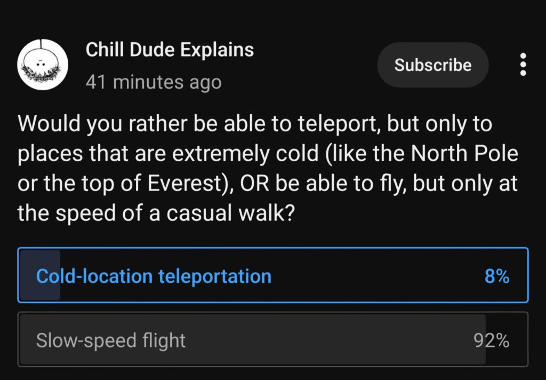The width and height of the screenshot is (546, 380).
Task: Click the 8% result label
Action: point(496,276)
